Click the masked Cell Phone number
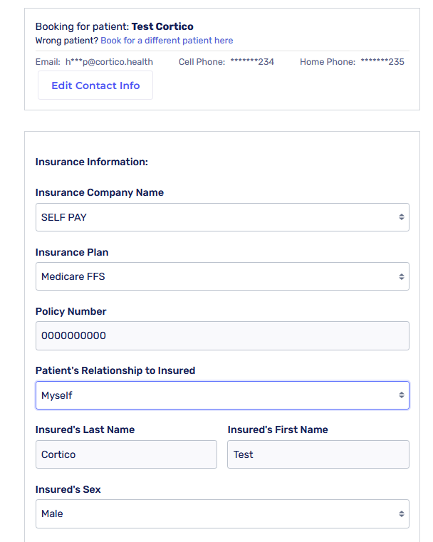This screenshot has height=542, width=433. pos(252,62)
